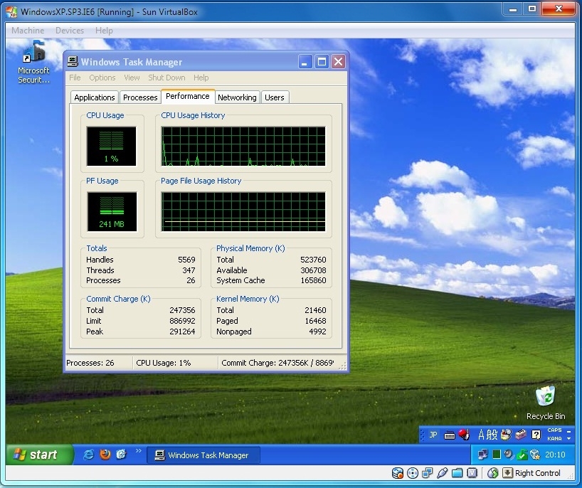Open the Shut Down menu
Viewport: 582px width, 488px height.
point(166,78)
